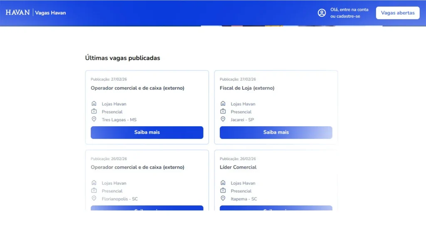Open the Líder Comercial job title
The image size is (426, 239).
tap(238, 167)
